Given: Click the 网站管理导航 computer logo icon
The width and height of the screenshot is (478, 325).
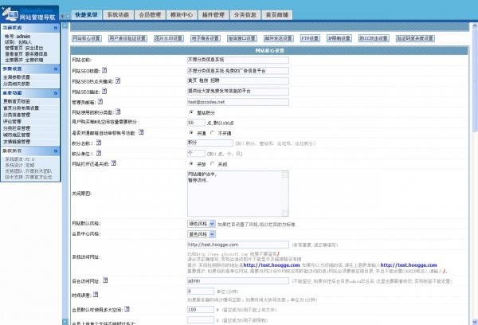Looking at the screenshot, I should click(10, 14).
